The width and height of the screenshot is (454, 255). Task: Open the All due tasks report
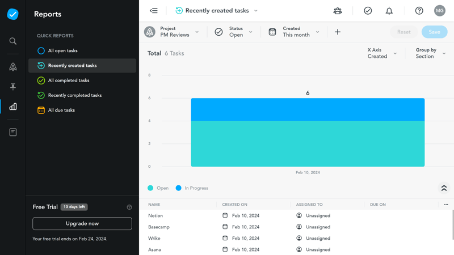tap(61, 110)
